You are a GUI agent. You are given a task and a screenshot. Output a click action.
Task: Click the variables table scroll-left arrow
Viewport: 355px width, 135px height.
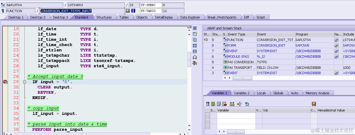pos(219,132)
